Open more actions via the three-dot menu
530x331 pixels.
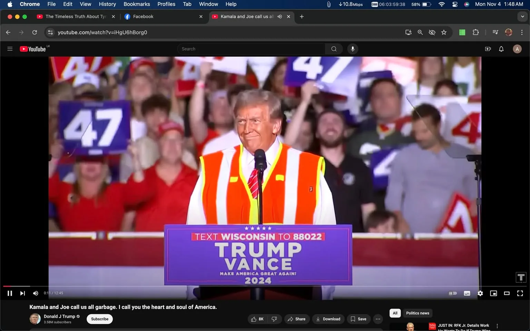pos(378,319)
